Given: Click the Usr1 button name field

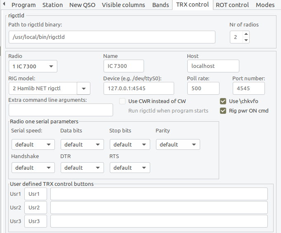Looking at the screenshot, I should pyautogui.click(x=35, y=194).
